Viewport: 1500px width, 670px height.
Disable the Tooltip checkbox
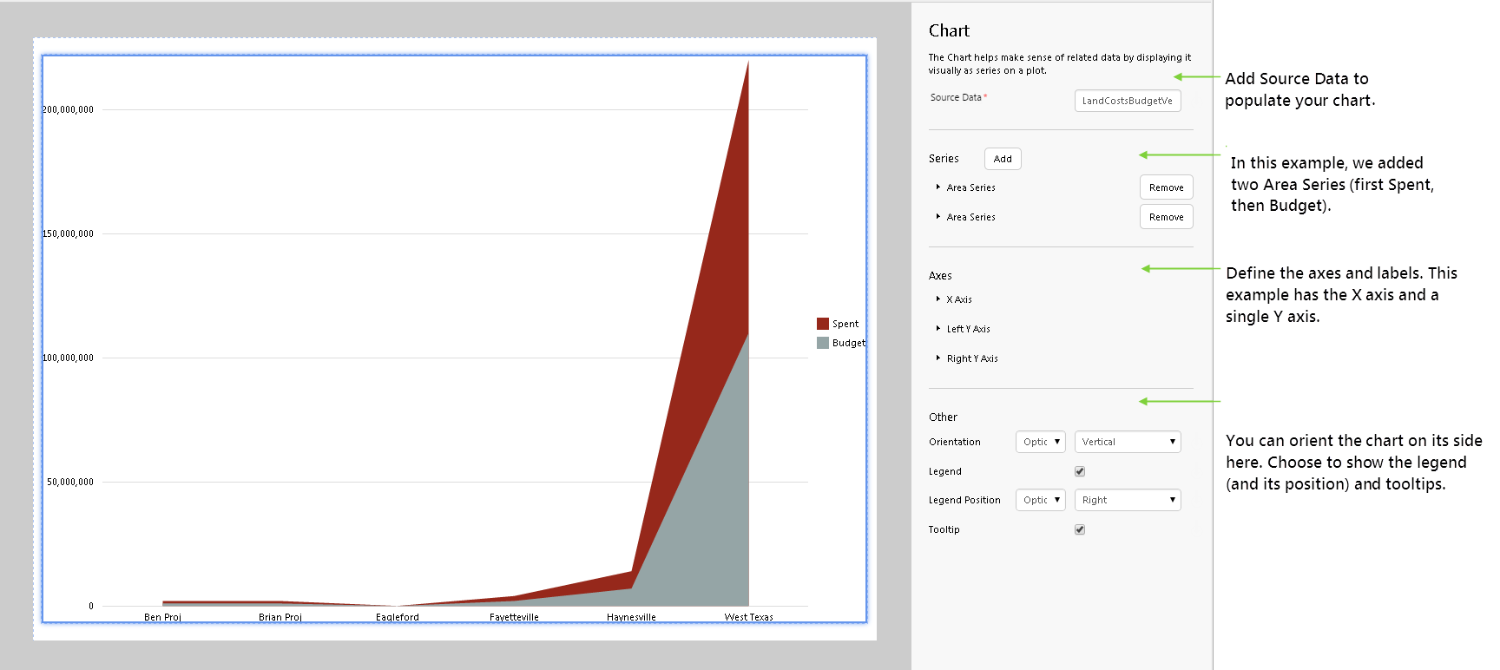pos(1080,529)
